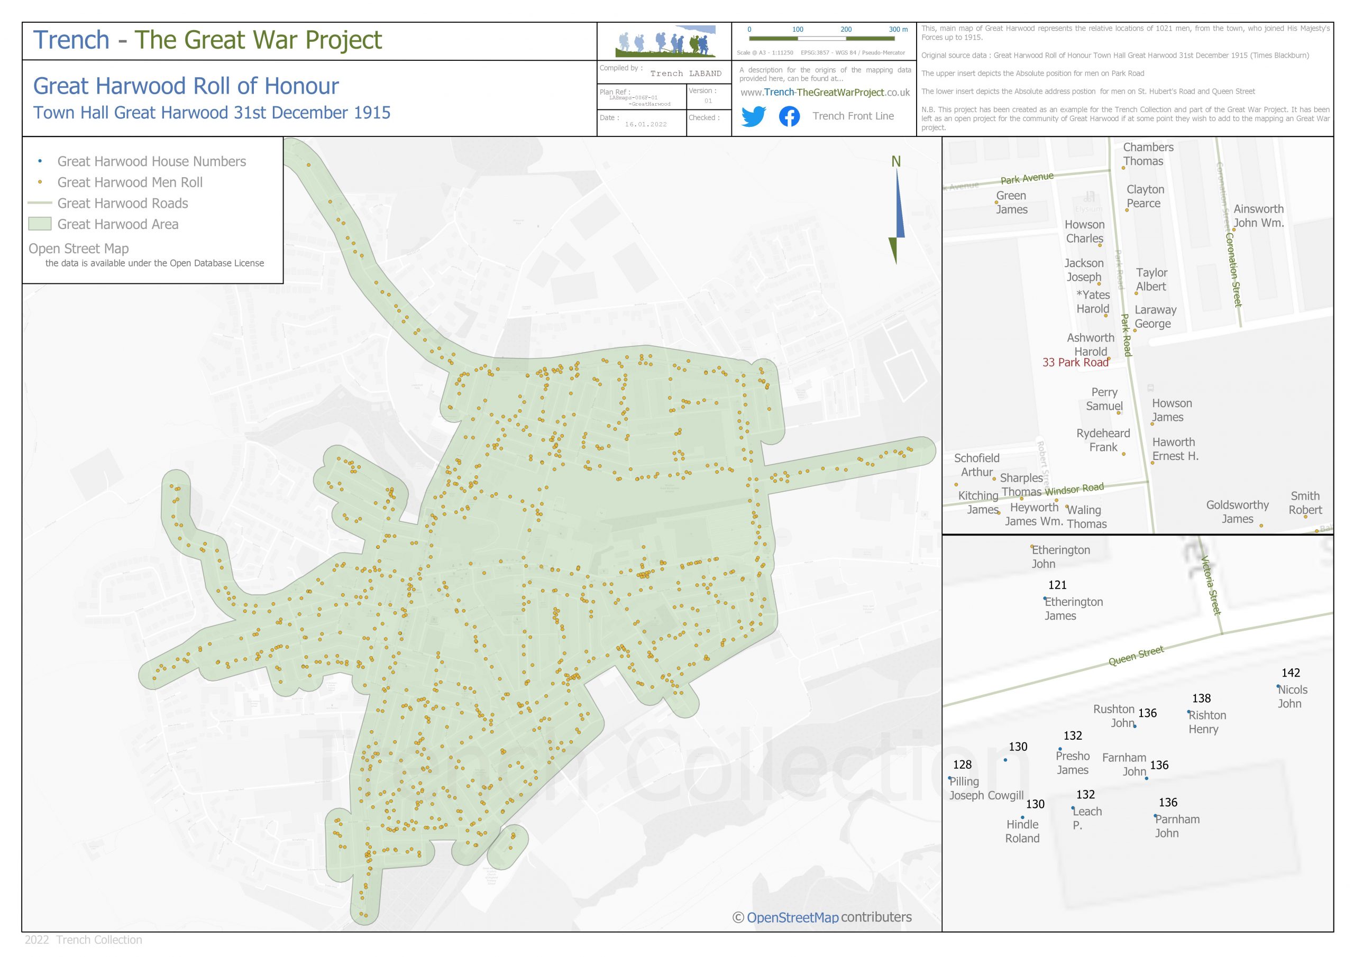Toggle the Great Harwood Area layer
This screenshot has width=1354, height=957.
119,224
